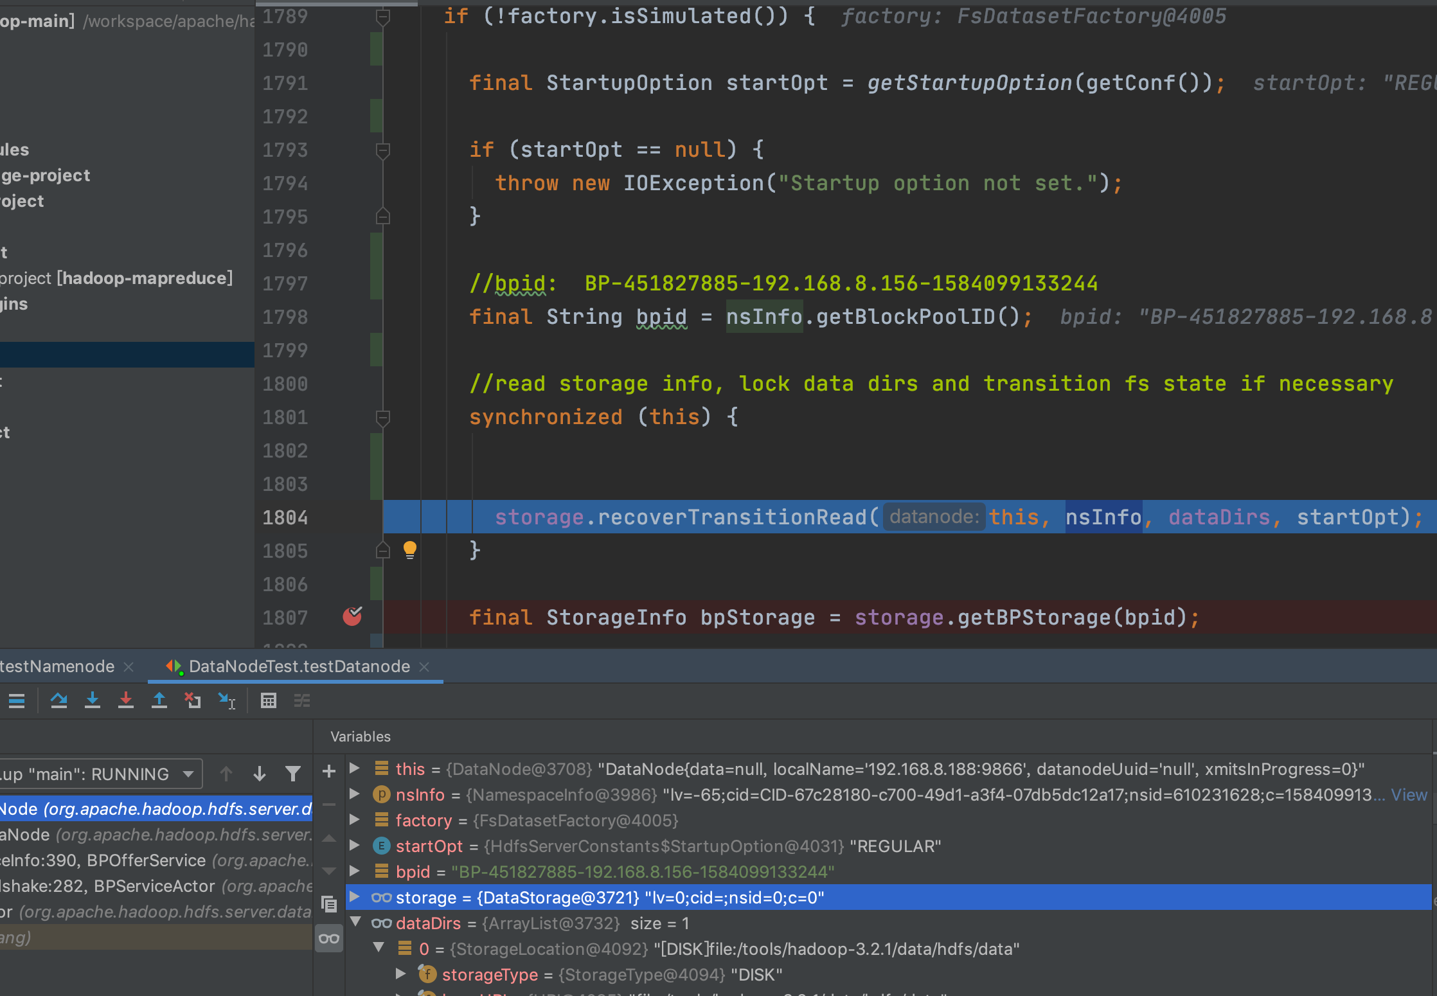Click the Step Out up-arrow icon
The height and width of the screenshot is (996, 1437).
point(159,700)
